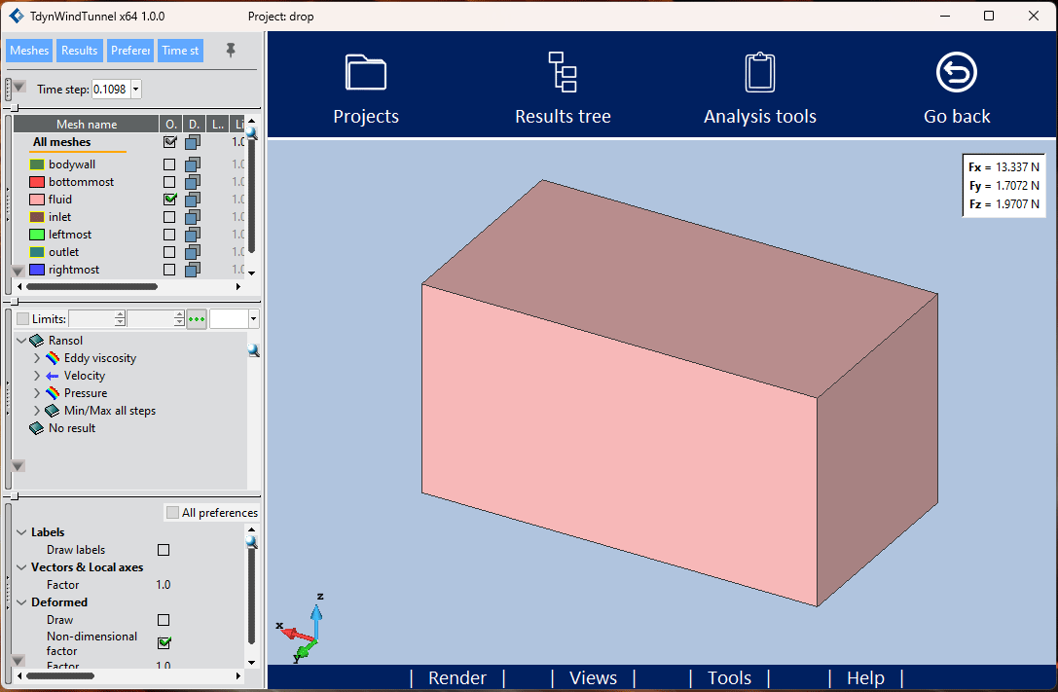This screenshot has height=692, width=1058.
Task: Toggle the Draw labels checkbox
Action: coord(164,550)
